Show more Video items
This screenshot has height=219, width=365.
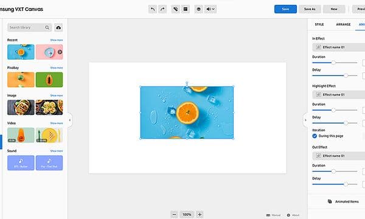coord(57,123)
